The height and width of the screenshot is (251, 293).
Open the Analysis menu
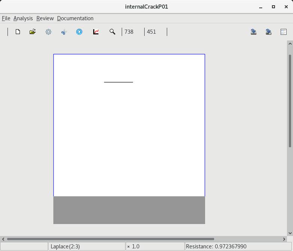tap(23, 18)
